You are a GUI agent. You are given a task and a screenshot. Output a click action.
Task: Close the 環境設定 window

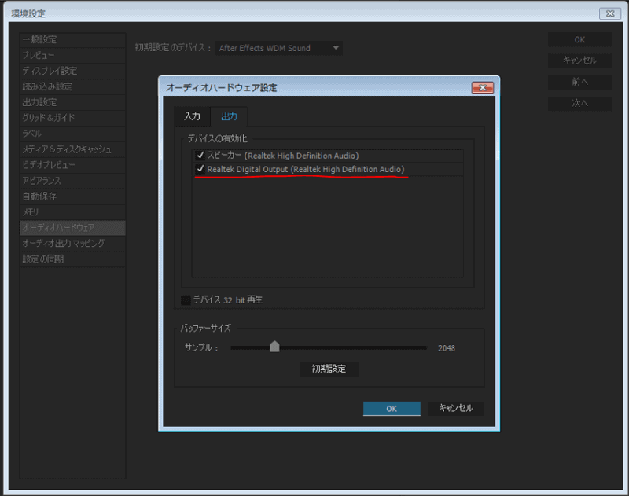(x=609, y=13)
